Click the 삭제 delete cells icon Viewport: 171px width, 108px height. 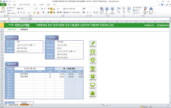point(124,9)
